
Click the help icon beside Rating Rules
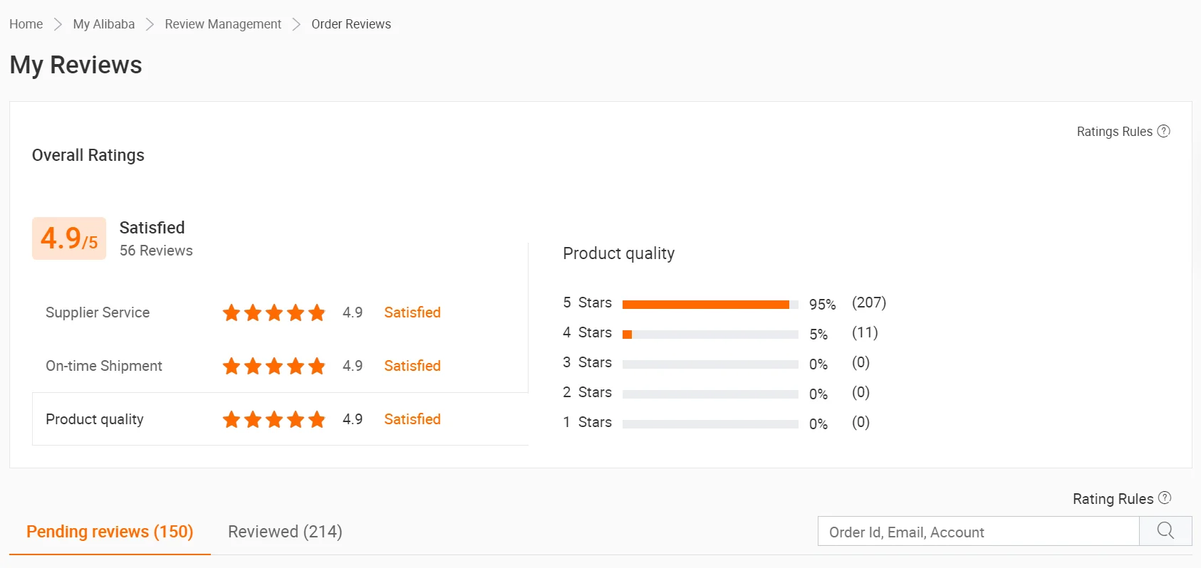point(1165,498)
